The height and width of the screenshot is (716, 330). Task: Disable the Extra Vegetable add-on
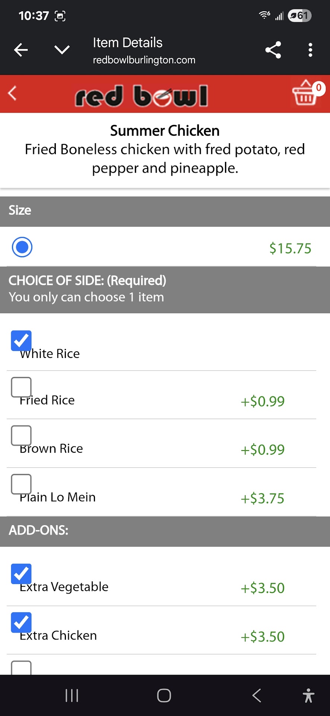click(21, 574)
